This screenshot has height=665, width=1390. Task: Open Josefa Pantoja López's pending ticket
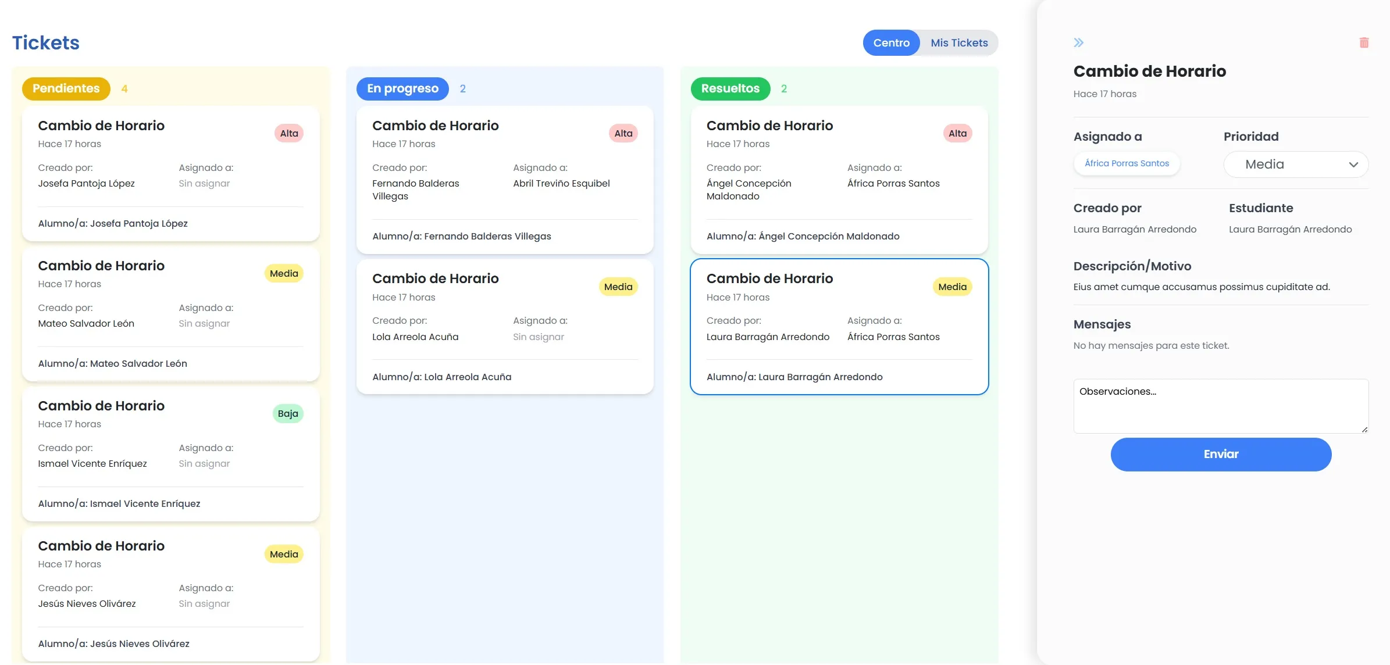tap(170, 174)
